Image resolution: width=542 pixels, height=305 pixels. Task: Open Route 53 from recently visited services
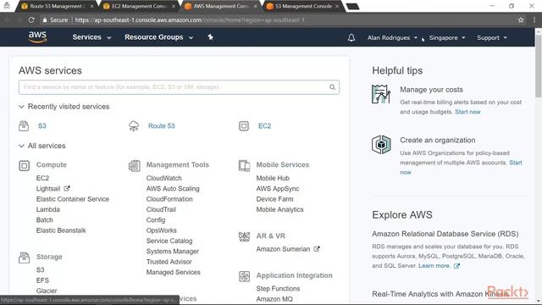coord(162,126)
